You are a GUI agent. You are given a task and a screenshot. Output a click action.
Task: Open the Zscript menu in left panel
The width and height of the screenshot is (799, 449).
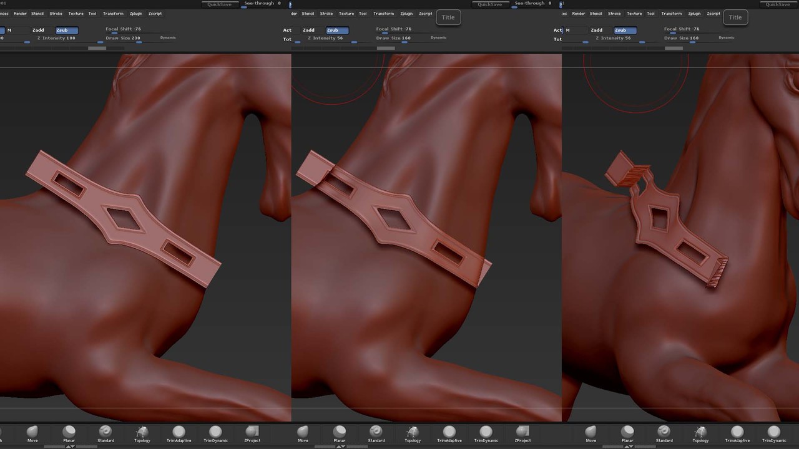click(155, 13)
